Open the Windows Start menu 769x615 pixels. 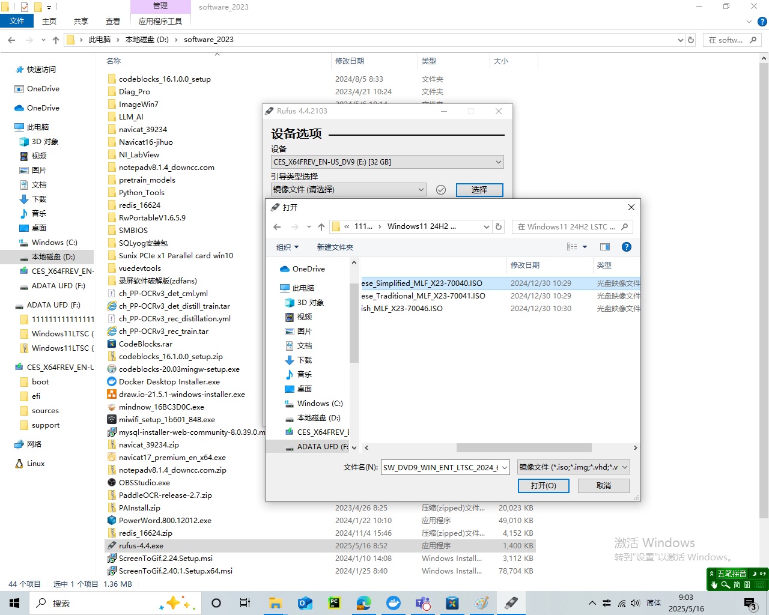[x=14, y=603]
